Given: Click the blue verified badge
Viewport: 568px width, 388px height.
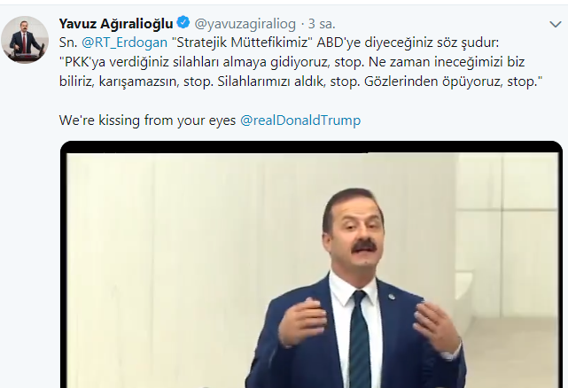Looking at the screenshot, I should pyautogui.click(x=183, y=22).
